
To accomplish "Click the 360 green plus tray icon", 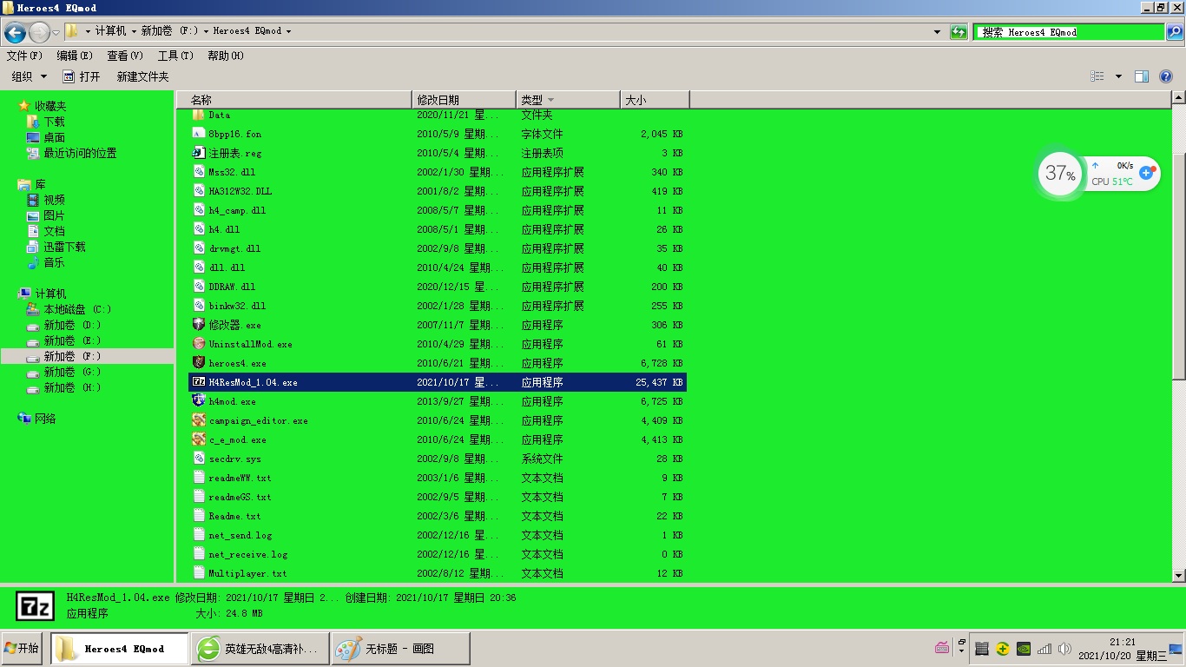I will (x=1003, y=649).
